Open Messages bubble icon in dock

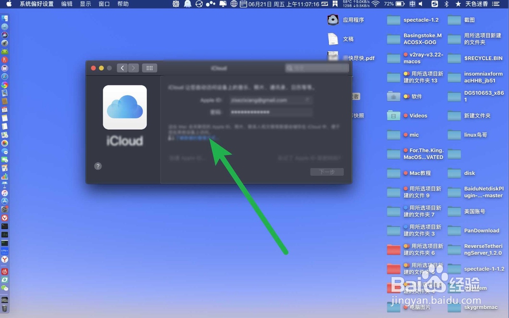(5, 151)
